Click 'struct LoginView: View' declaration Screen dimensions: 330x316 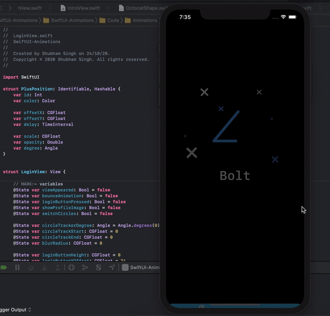[34, 172]
